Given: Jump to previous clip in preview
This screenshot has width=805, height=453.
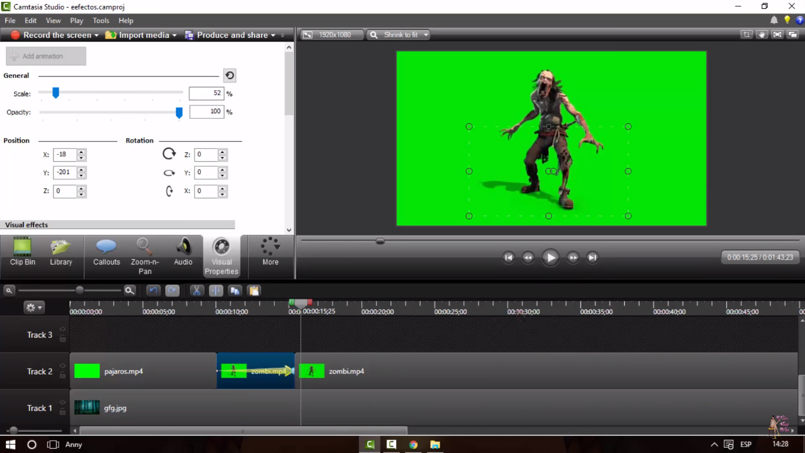Looking at the screenshot, I should pyautogui.click(x=509, y=257).
